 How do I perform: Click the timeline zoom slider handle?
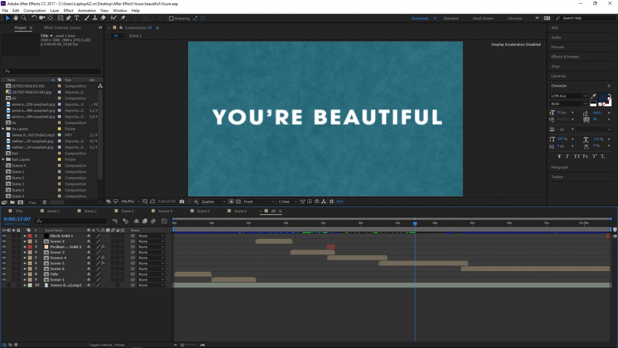coord(182,345)
